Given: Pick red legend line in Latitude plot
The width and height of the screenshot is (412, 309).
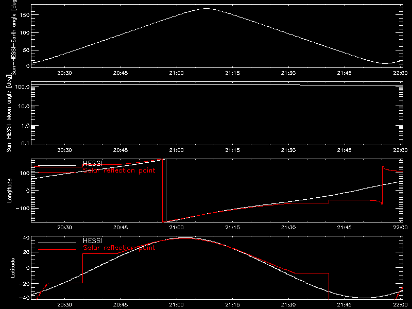Looking at the screenshot, I should (57, 250).
